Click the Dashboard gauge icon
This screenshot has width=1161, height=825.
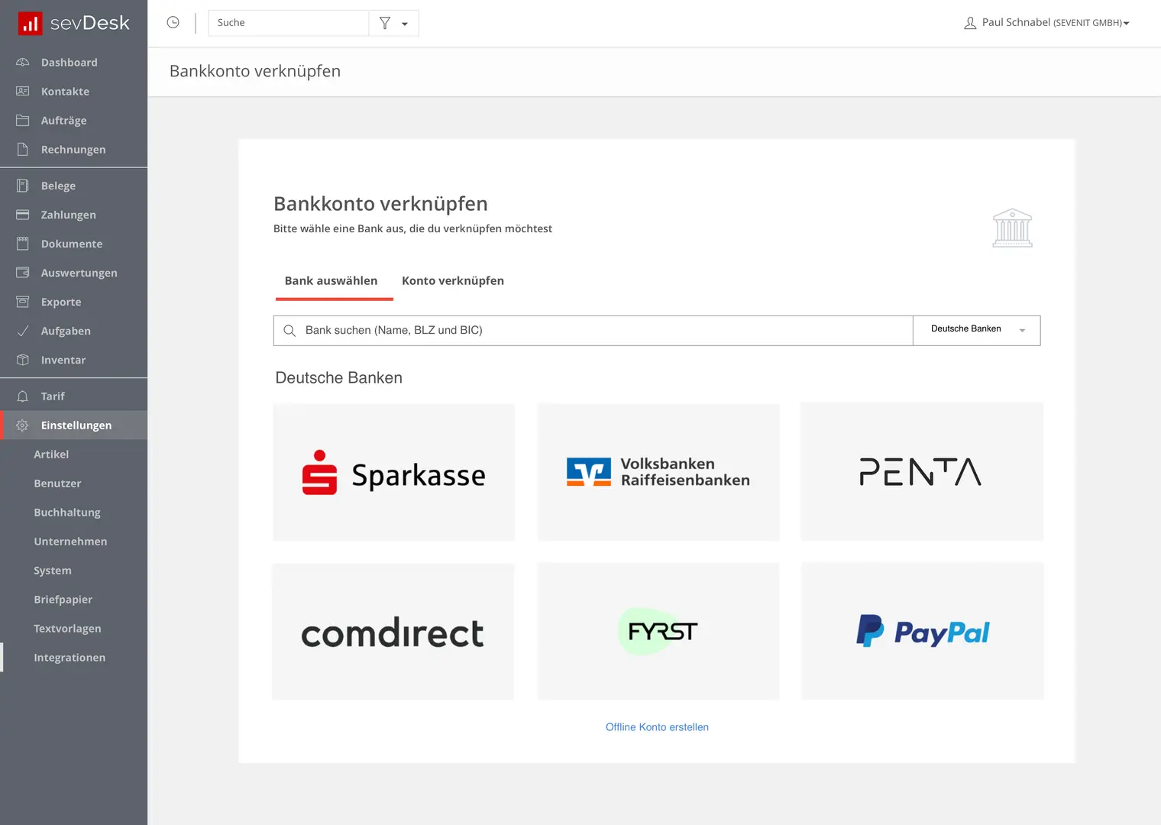23,63
